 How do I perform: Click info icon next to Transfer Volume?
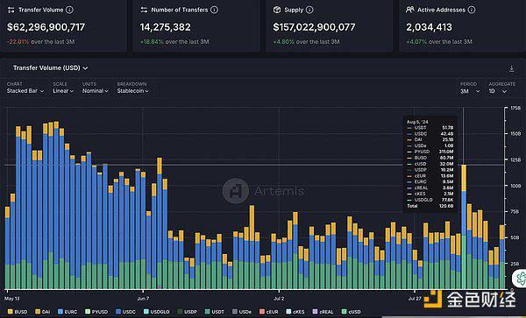(69, 10)
